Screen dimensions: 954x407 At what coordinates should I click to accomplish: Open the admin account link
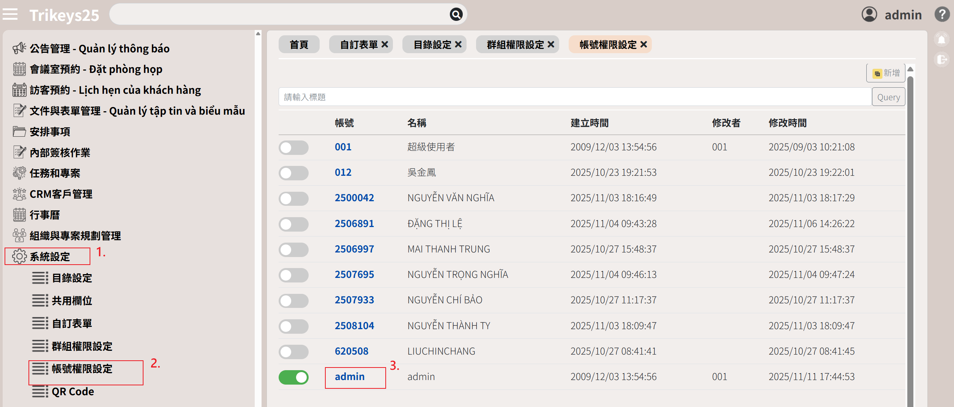pos(349,377)
